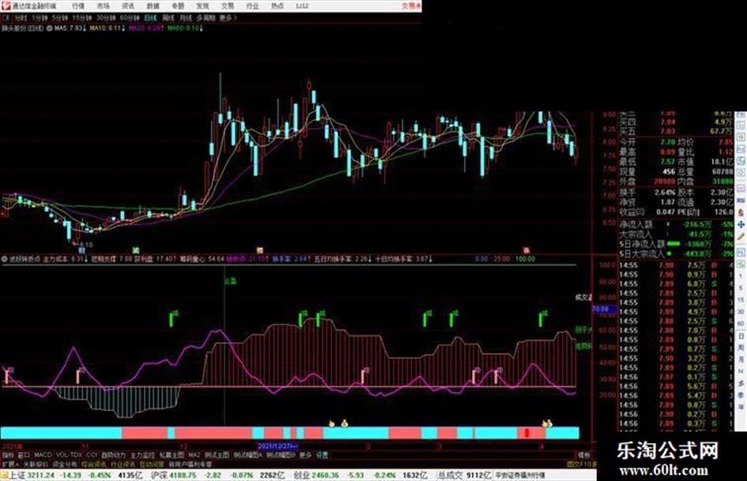Click the 净流入额 row in data panel
Screen dimensions: 747x481
click(677, 224)
